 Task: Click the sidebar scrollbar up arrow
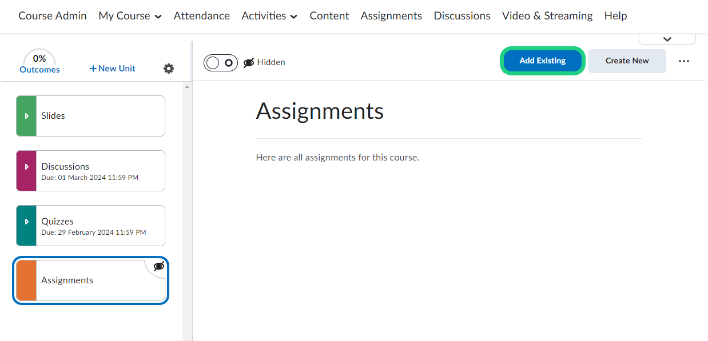coord(187,87)
